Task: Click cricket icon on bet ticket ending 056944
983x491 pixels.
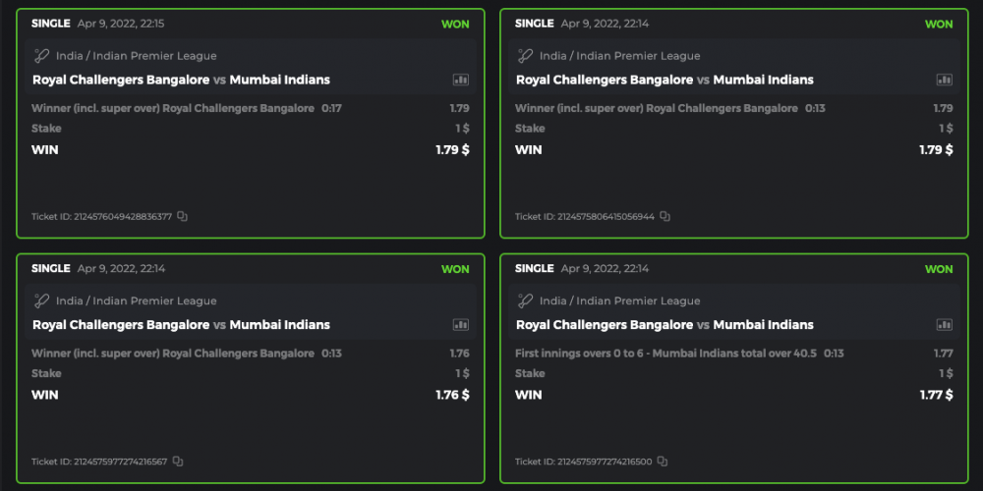Action: click(526, 56)
